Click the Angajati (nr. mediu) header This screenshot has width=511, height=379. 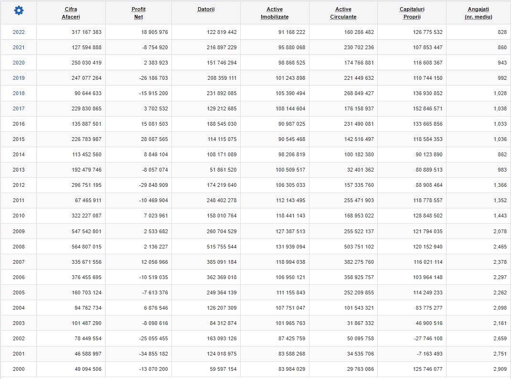pyautogui.click(x=478, y=13)
